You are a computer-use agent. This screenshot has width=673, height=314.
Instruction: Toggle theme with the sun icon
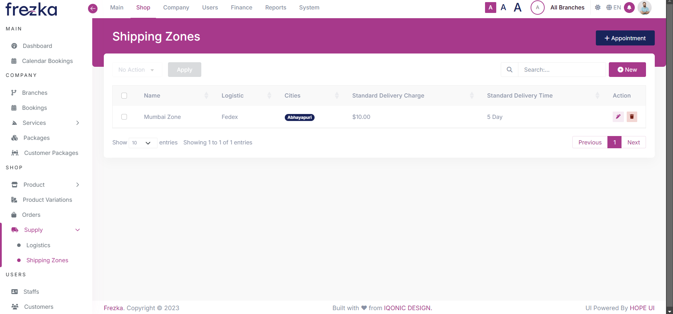(x=598, y=7)
